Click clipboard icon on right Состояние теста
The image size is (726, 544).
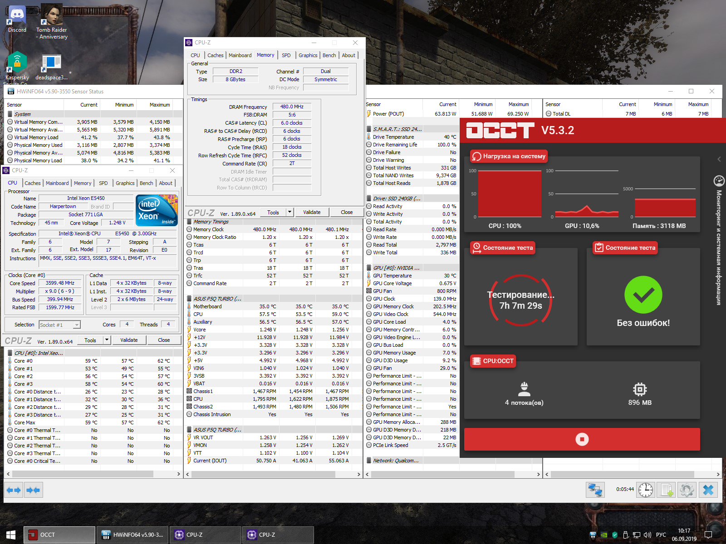pos(599,248)
